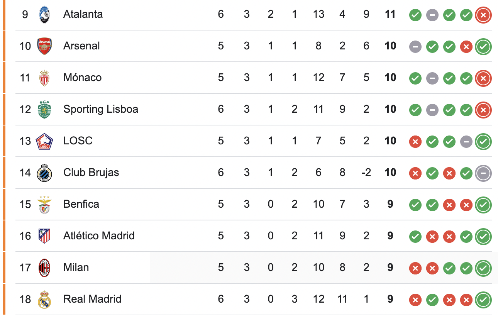Viewport: 498px width, 315px height.
Task: Click the Milan club crest
Action: click(x=44, y=268)
